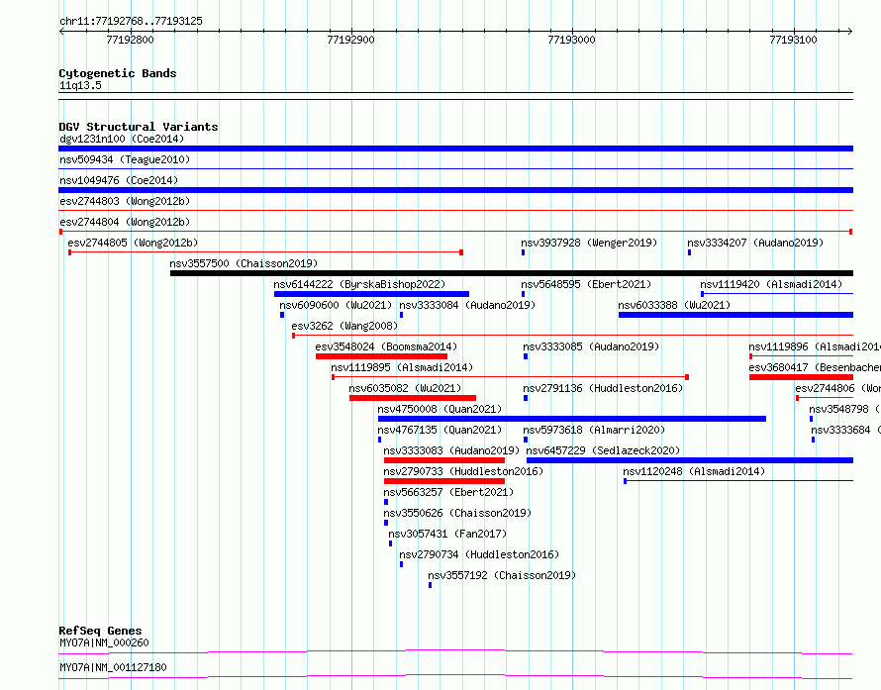The height and width of the screenshot is (690, 881).
Task: Open the nsv6144222 (ByrskaBishop2022) label
Action: pyautogui.click(x=359, y=284)
